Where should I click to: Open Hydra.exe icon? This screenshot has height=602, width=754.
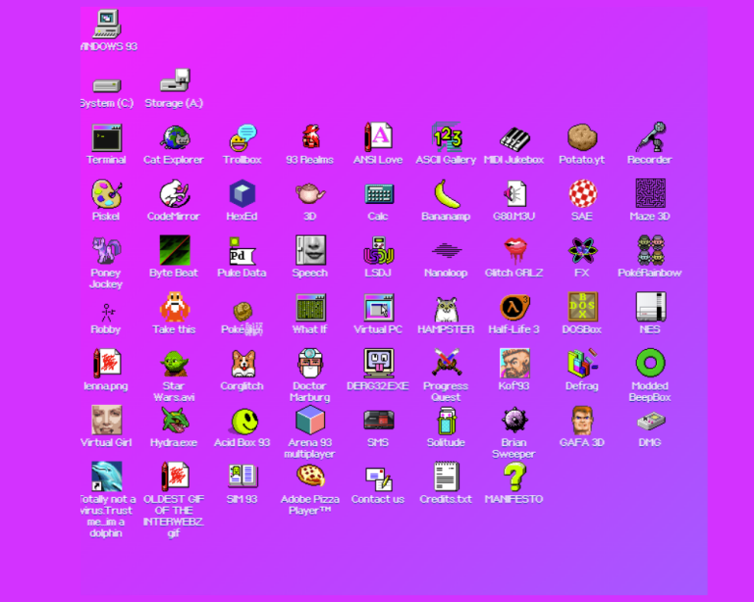tap(174, 420)
